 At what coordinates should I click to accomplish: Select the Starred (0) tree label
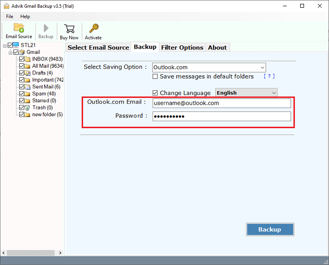(x=44, y=101)
